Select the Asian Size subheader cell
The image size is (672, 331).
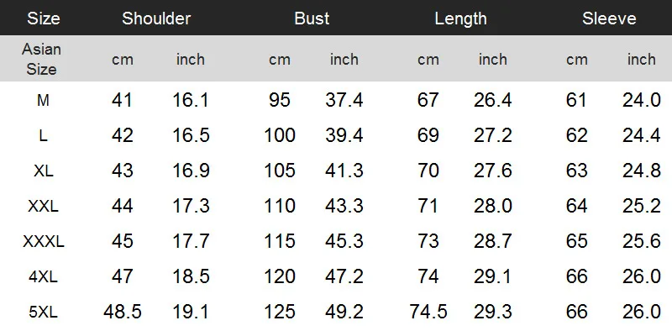[41, 59]
